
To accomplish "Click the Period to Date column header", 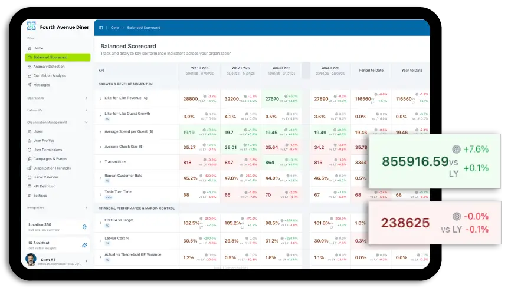I will 371,70.
